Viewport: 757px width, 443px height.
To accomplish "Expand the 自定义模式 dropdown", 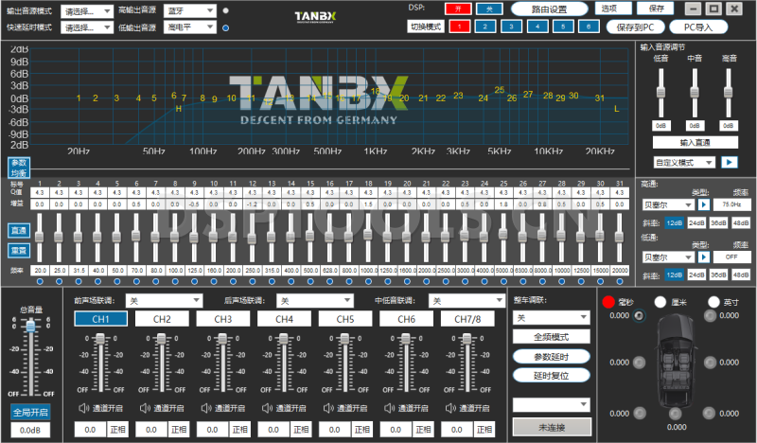I will [x=683, y=162].
